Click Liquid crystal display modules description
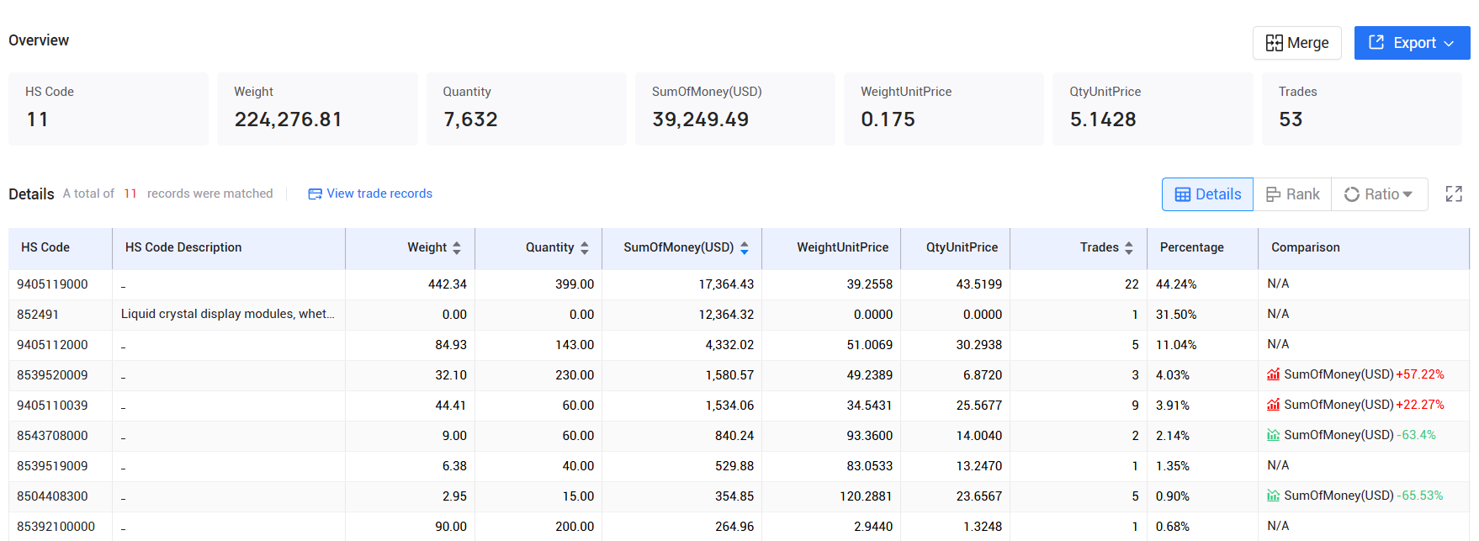The width and height of the screenshot is (1479, 541). click(228, 314)
